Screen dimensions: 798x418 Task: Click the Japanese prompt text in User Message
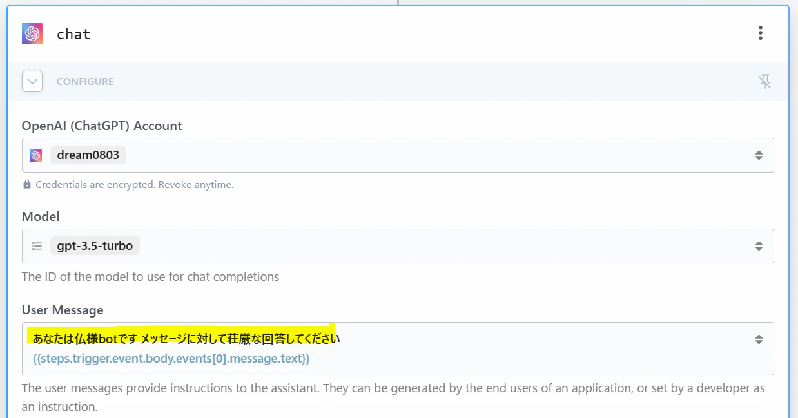tap(186, 339)
